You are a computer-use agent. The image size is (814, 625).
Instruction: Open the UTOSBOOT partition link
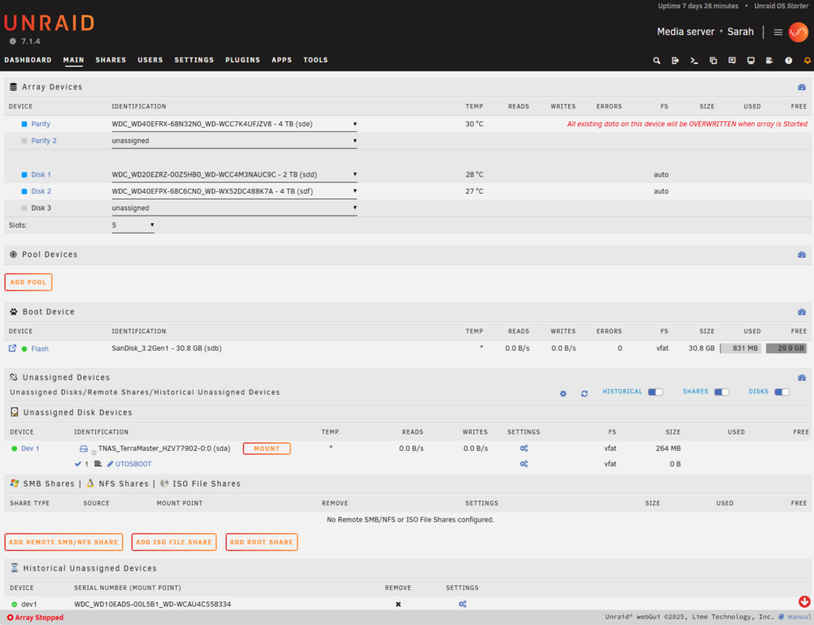pyautogui.click(x=133, y=464)
